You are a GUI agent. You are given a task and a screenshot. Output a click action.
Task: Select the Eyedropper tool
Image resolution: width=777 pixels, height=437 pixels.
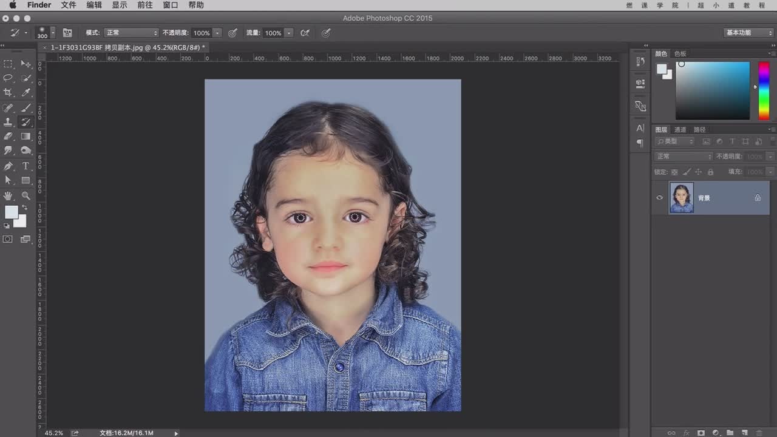(26, 93)
